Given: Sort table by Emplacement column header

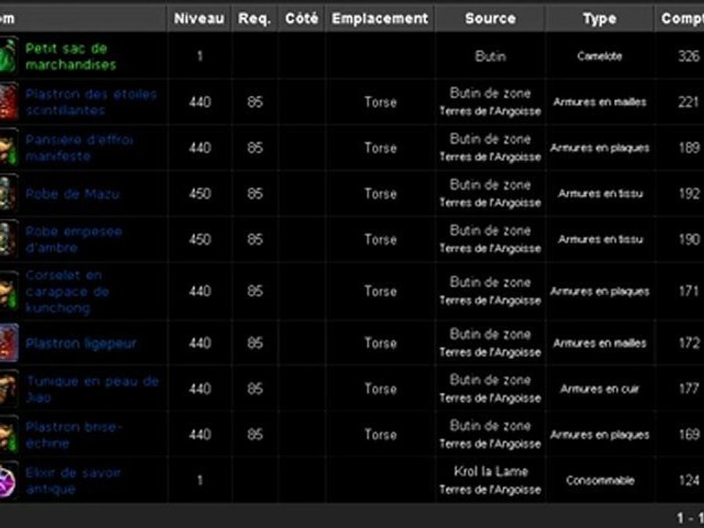Looking at the screenshot, I should [380, 18].
